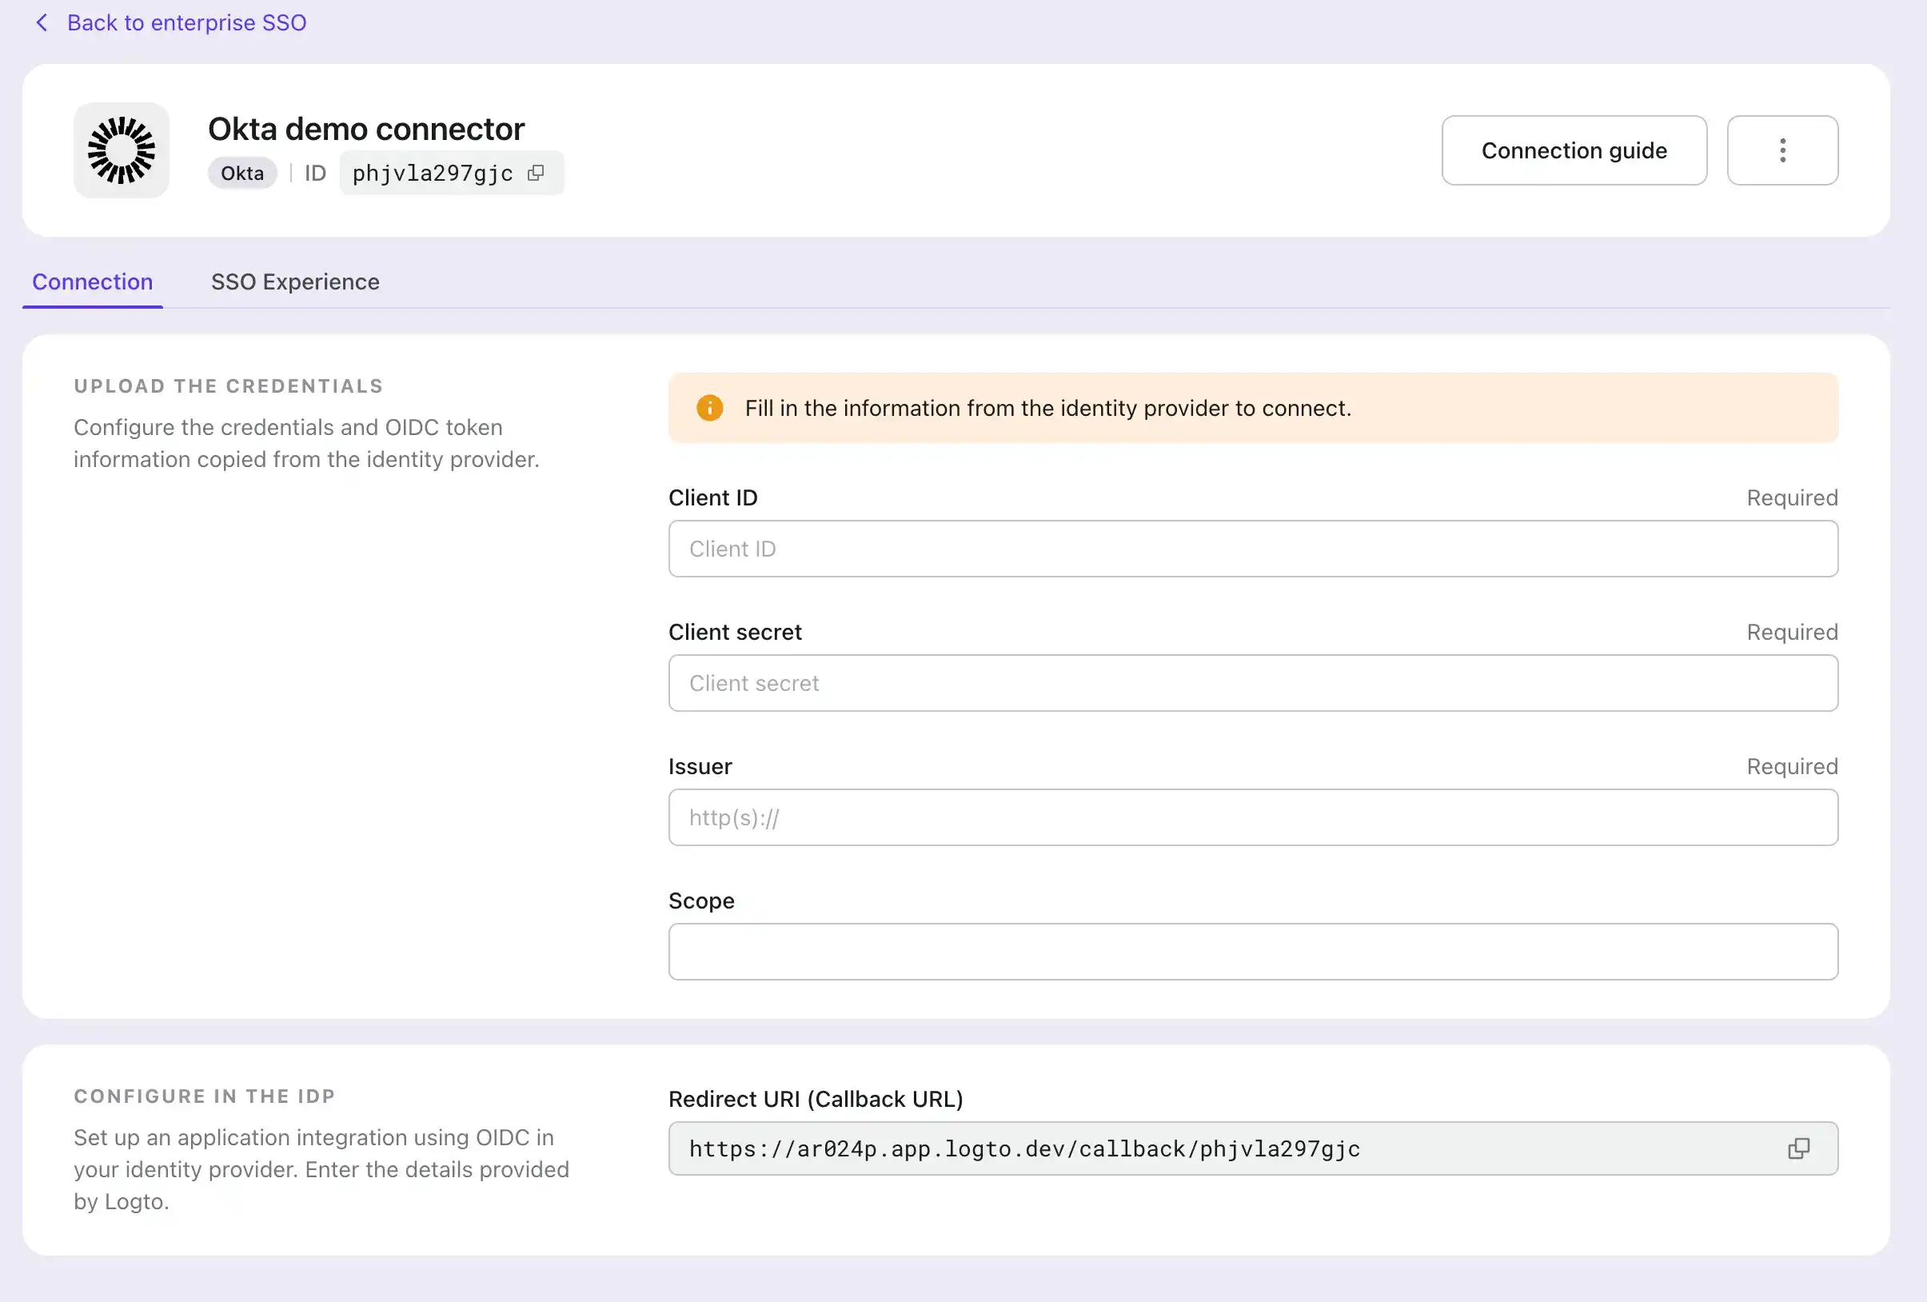The image size is (1927, 1302).
Task: Focus the Client ID input field
Action: (1252, 549)
